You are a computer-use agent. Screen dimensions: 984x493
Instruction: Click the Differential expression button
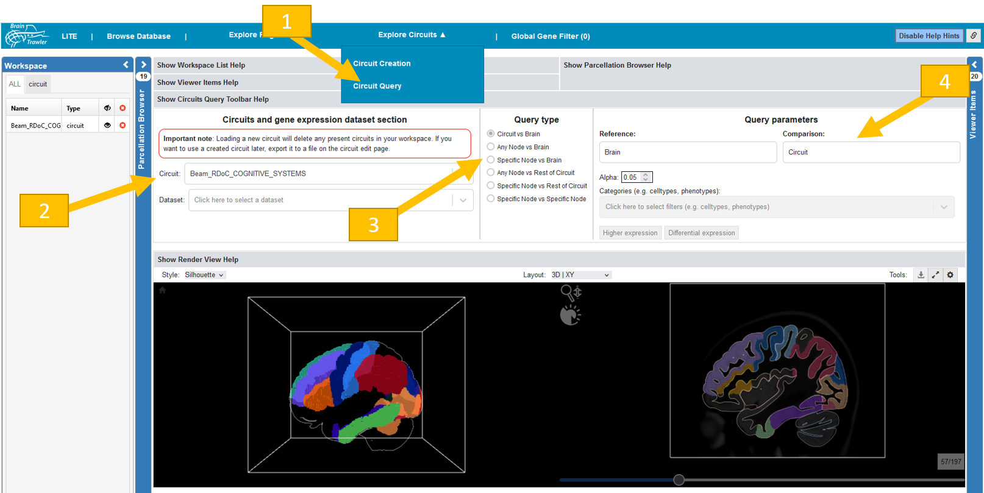[701, 233]
